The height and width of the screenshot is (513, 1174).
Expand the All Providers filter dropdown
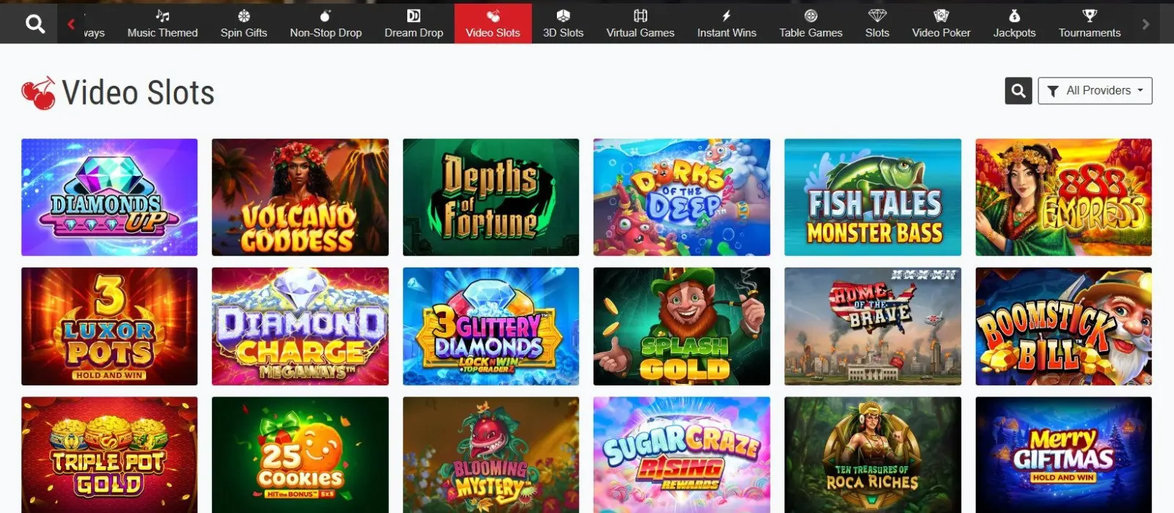point(1095,91)
